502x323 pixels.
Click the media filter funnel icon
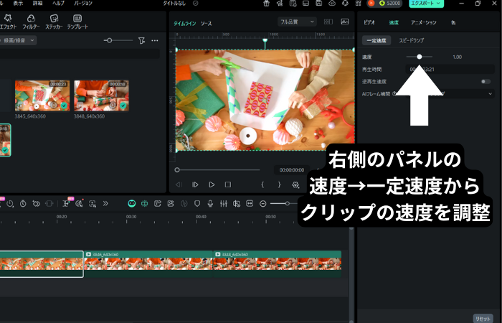pos(141,40)
